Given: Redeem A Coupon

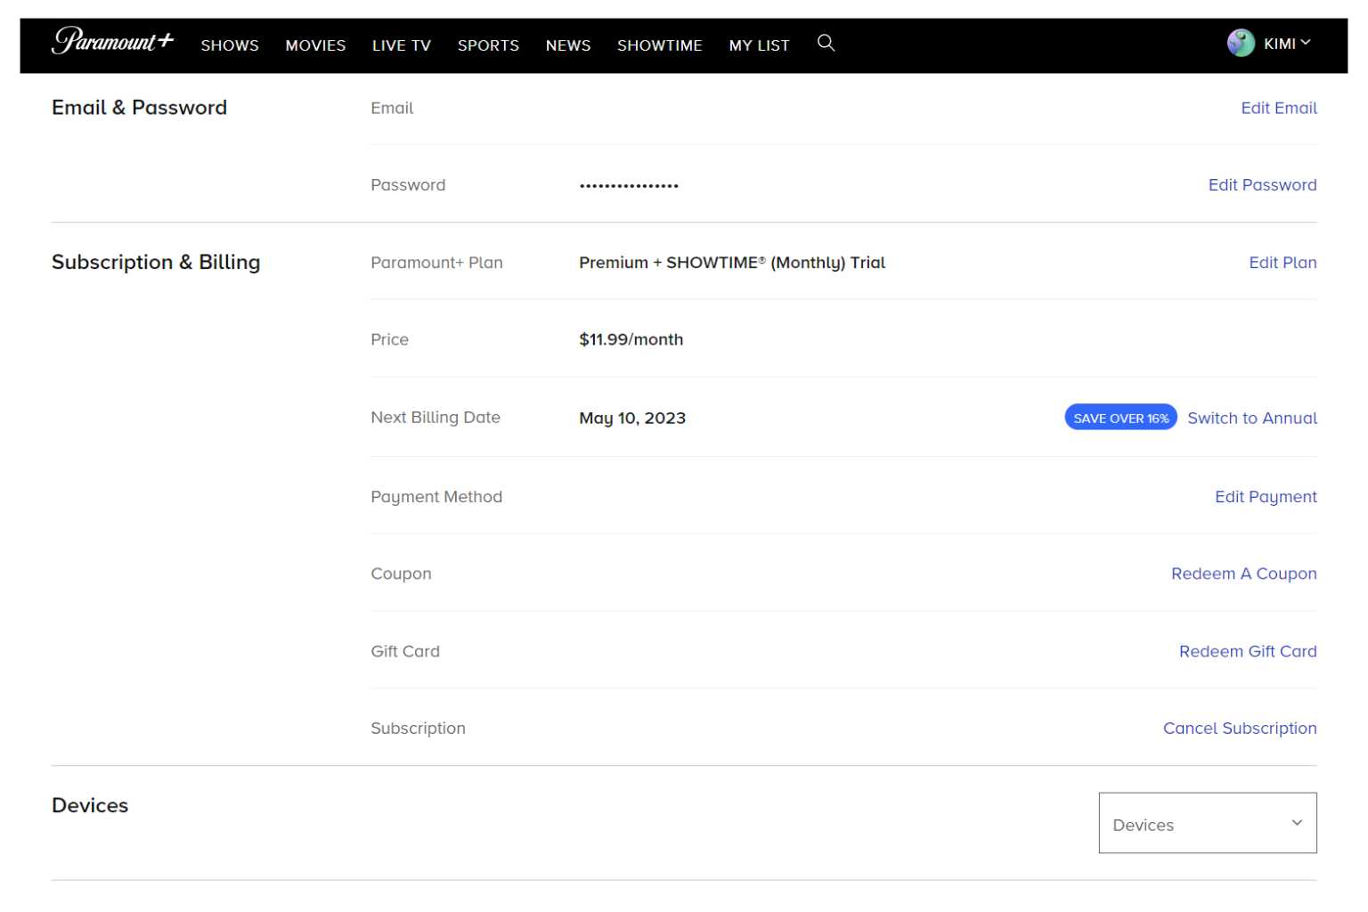Looking at the screenshot, I should [1244, 574].
